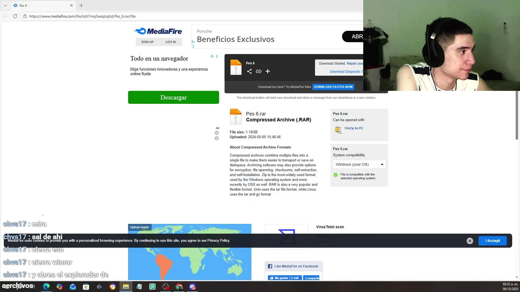The width and height of the screenshot is (520, 292).
Task: Click the share icon under Pes 6
Action: tap(249, 71)
